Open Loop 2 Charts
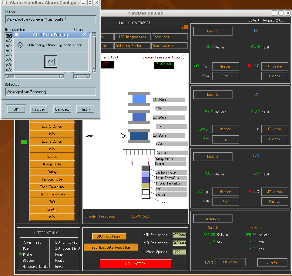 point(275,139)
